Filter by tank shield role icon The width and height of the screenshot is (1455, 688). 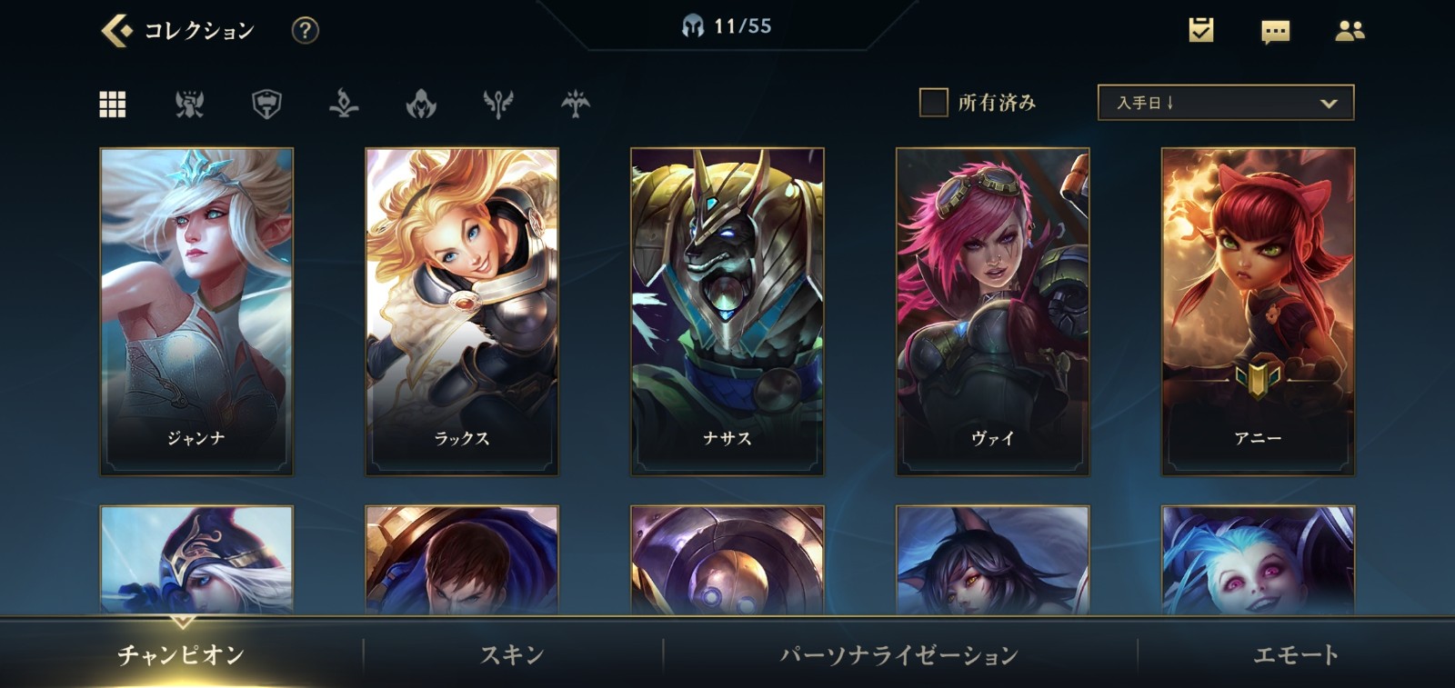(266, 104)
